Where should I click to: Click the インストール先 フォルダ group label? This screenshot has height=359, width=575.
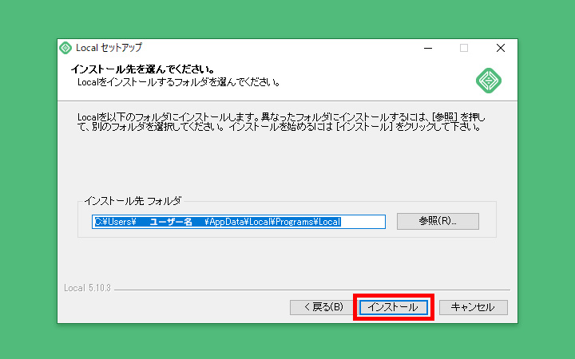click(x=133, y=201)
